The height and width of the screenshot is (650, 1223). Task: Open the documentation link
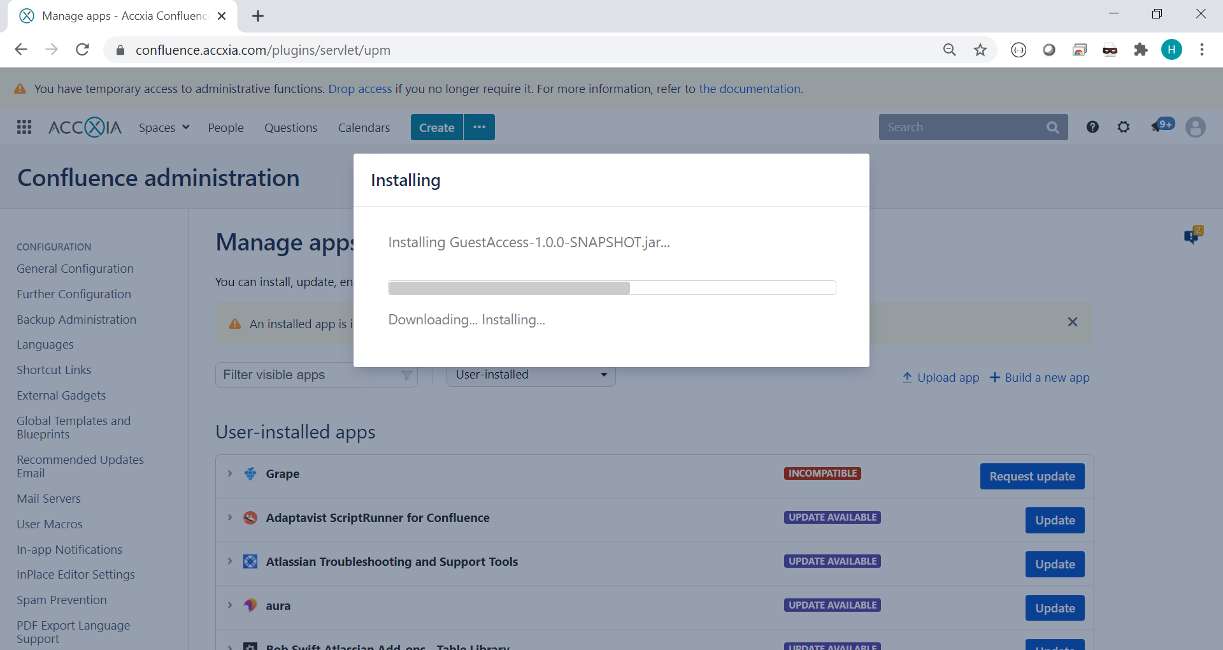click(749, 89)
